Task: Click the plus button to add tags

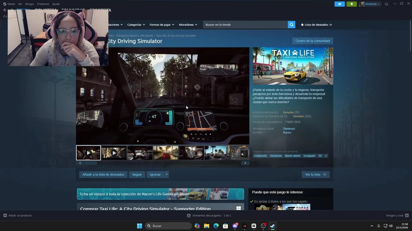Action: pos(326,156)
